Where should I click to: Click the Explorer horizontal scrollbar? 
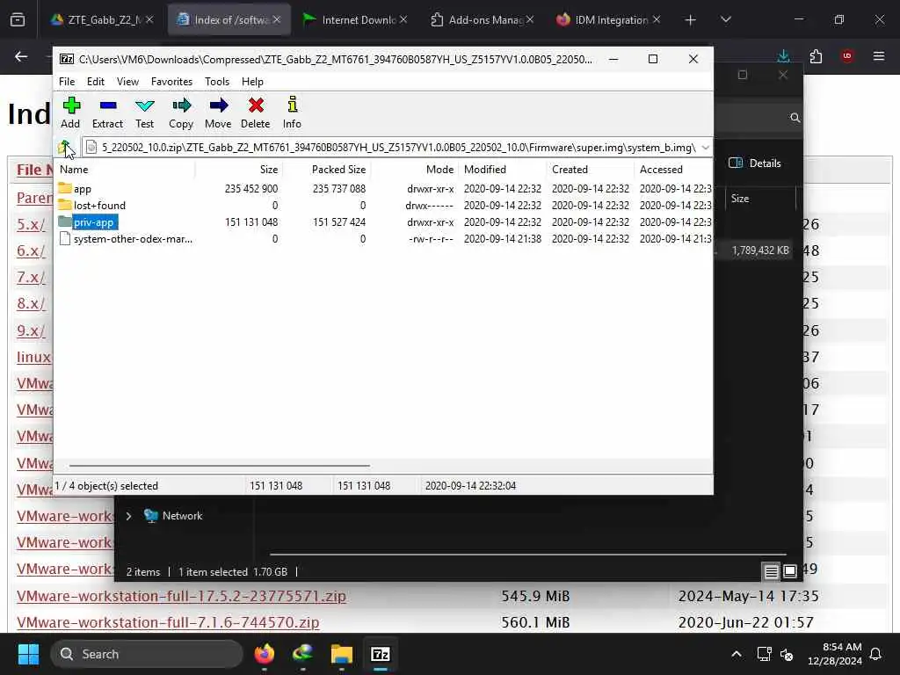pyautogui.click(x=528, y=555)
